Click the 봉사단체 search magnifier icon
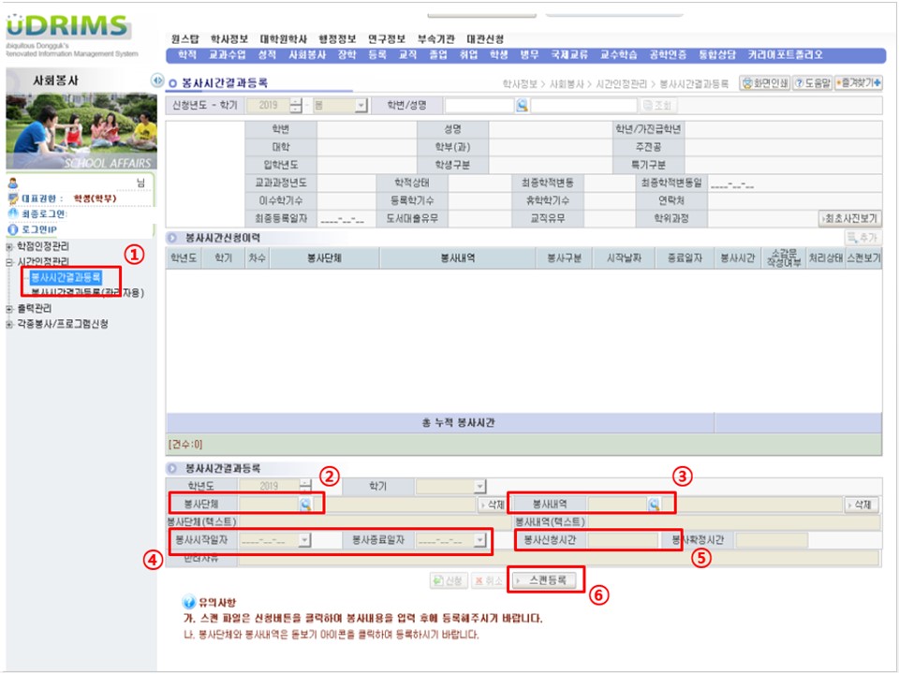Viewport: 899px width, 674px height. tap(305, 504)
